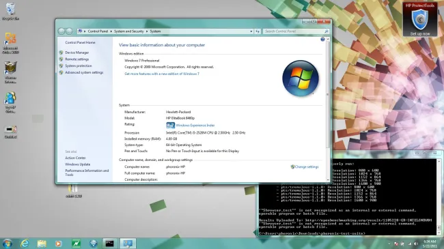
Task: Open Advanced system settings link
Action: click(84, 72)
